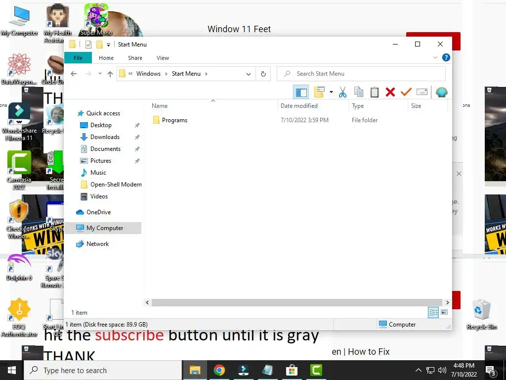Image resolution: width=506 pixels, height=380 pixels.
Task: Click the red X Delete icon
Action: 390,93
